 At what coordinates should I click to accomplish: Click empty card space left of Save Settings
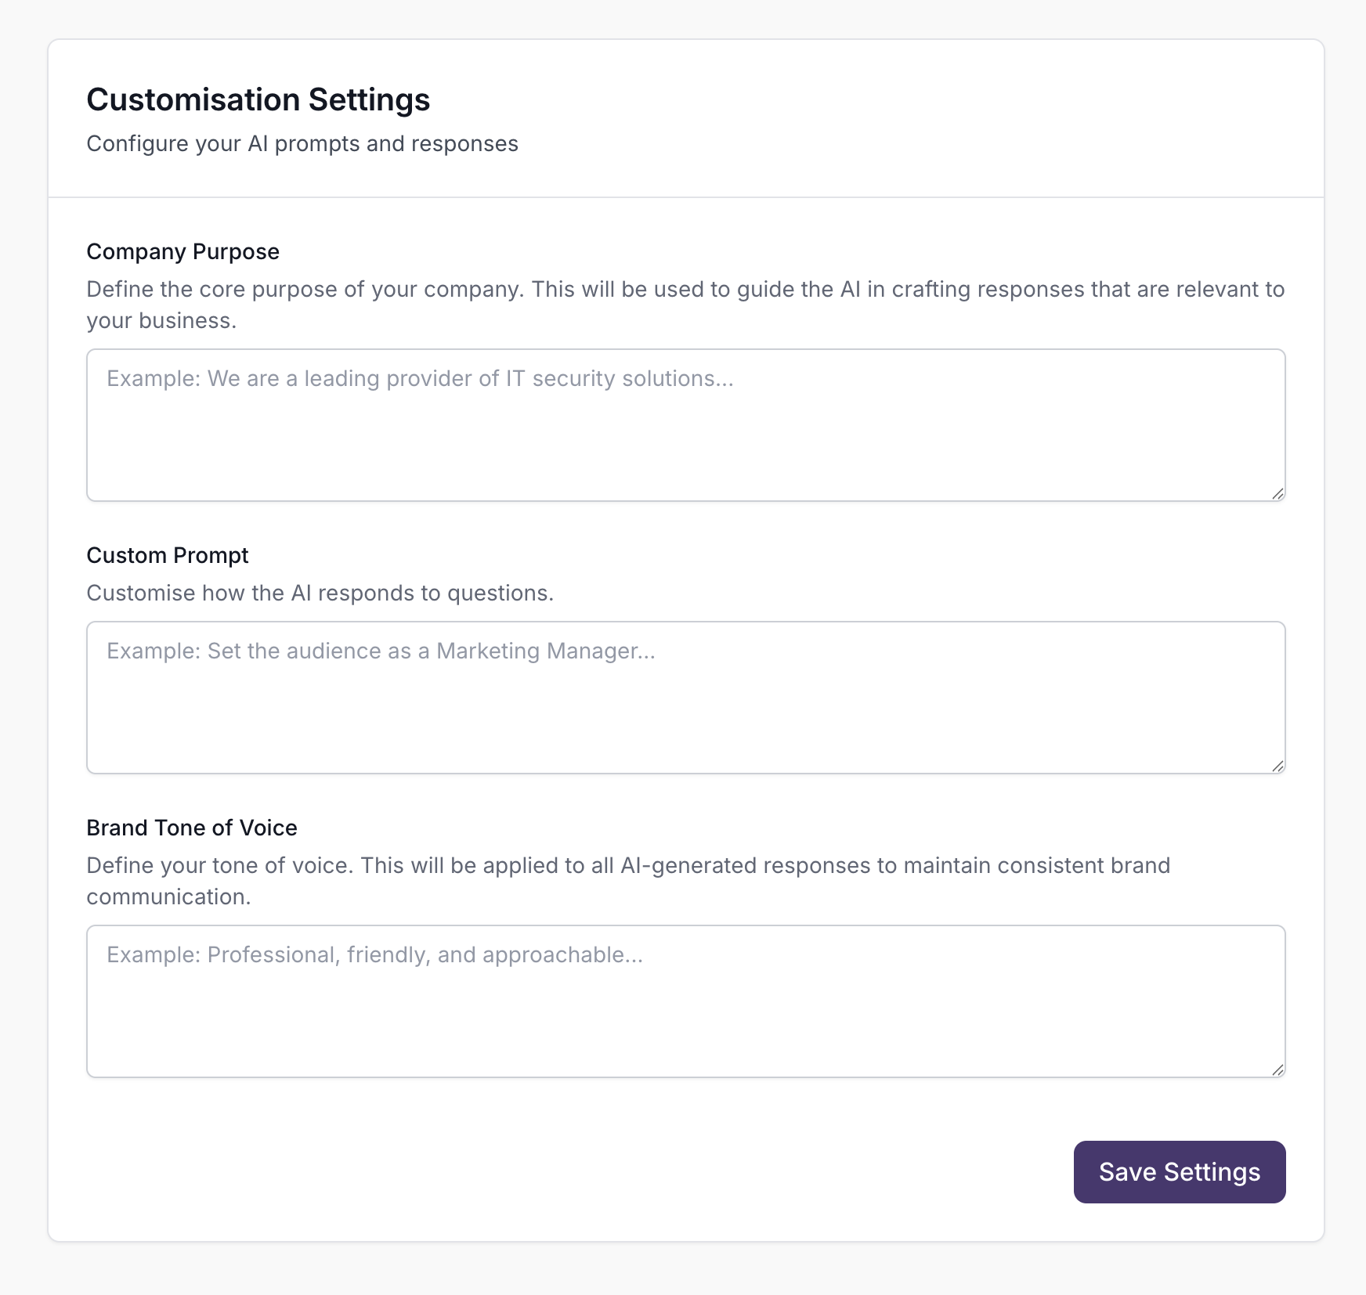[x=548, y=1171]
